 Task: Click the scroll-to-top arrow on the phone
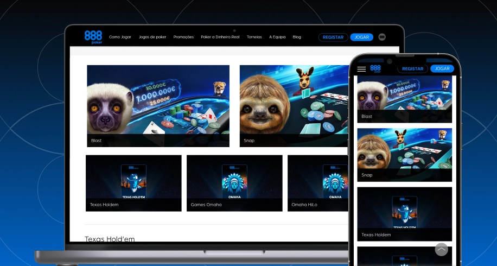point(441,250)
